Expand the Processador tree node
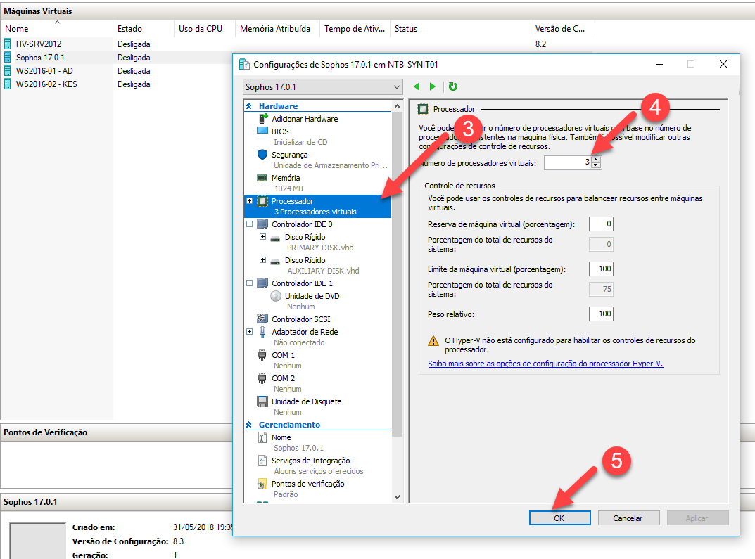This screenshot has height=559, width=755. [249, 200]
